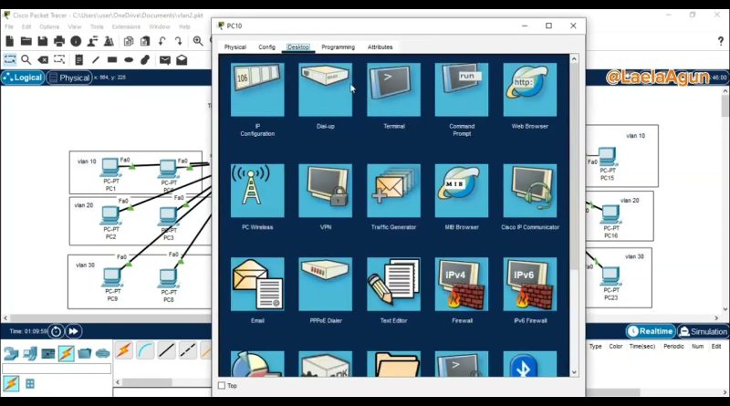Open the Dial-up app
730x406 pixels.
[326, 89]
